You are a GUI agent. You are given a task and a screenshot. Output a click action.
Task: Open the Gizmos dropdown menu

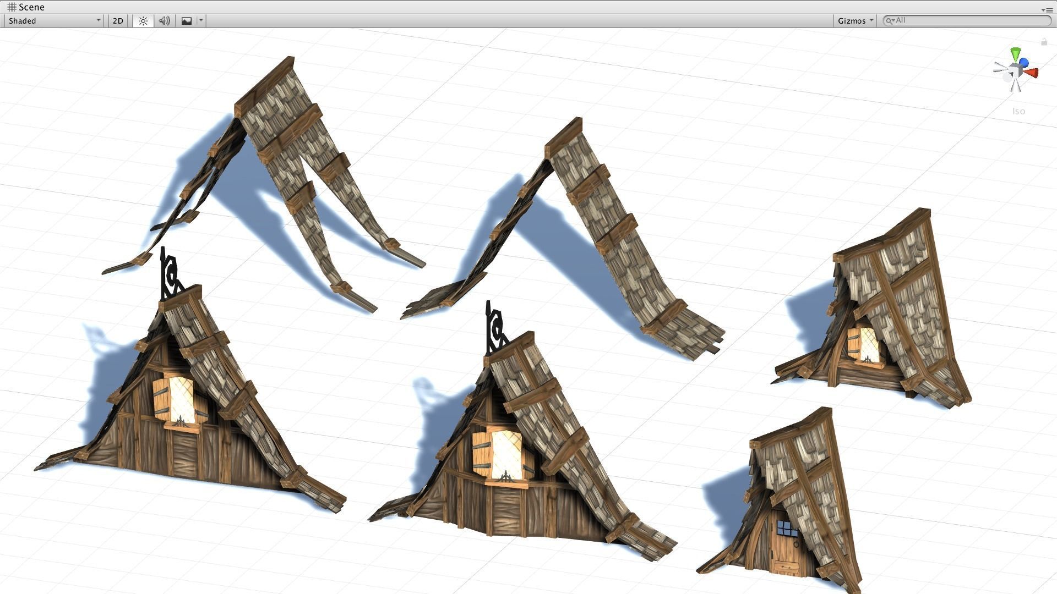coord(855,21)
